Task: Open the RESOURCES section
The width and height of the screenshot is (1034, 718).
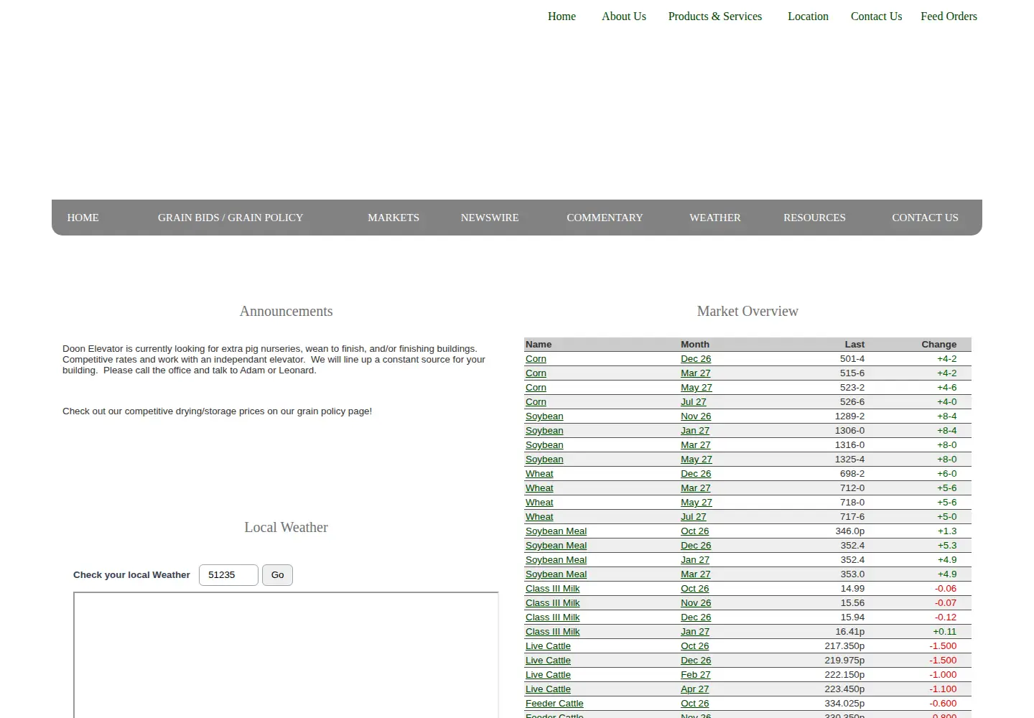Action: 814,218
